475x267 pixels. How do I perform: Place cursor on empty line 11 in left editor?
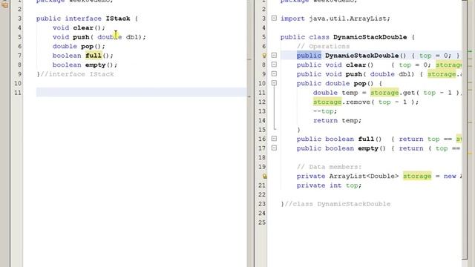(141, 92)
